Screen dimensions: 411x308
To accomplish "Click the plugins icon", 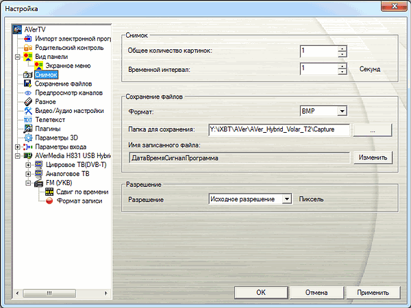I will click(x=28, y=129).
